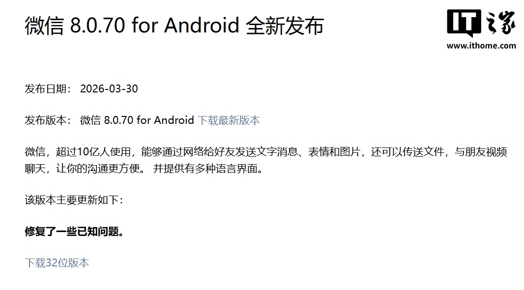524x290 pixels.
Task: Click the 该版本主要更新如下 line
Action: (74, 200)
